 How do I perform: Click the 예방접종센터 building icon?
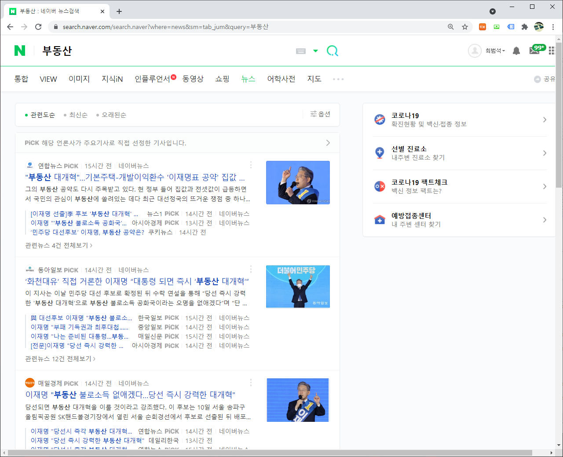380,220
